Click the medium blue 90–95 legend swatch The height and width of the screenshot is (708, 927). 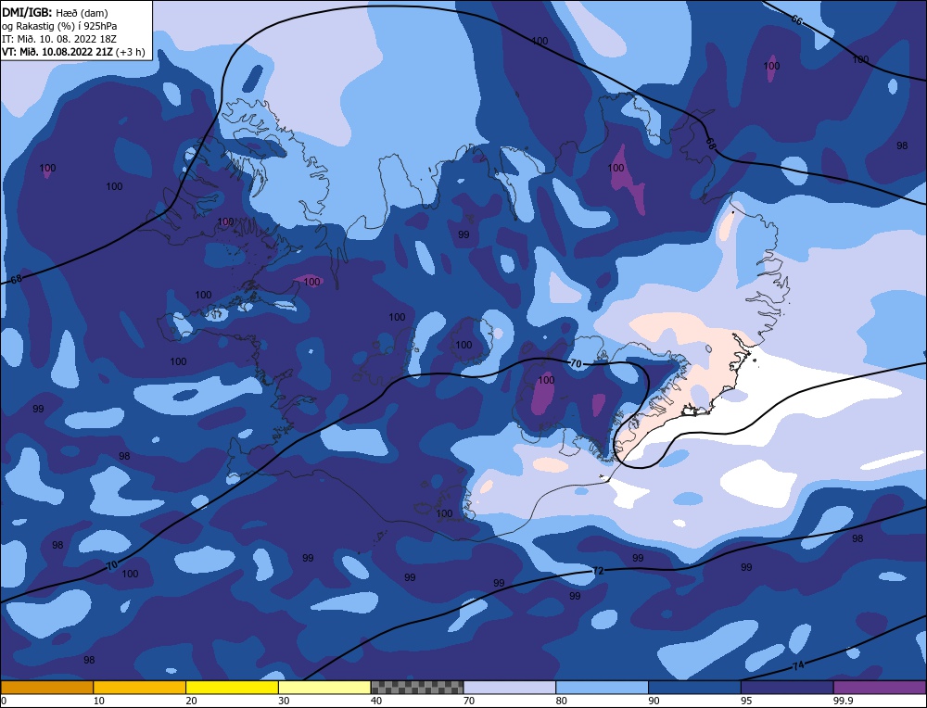click(694, 688)
